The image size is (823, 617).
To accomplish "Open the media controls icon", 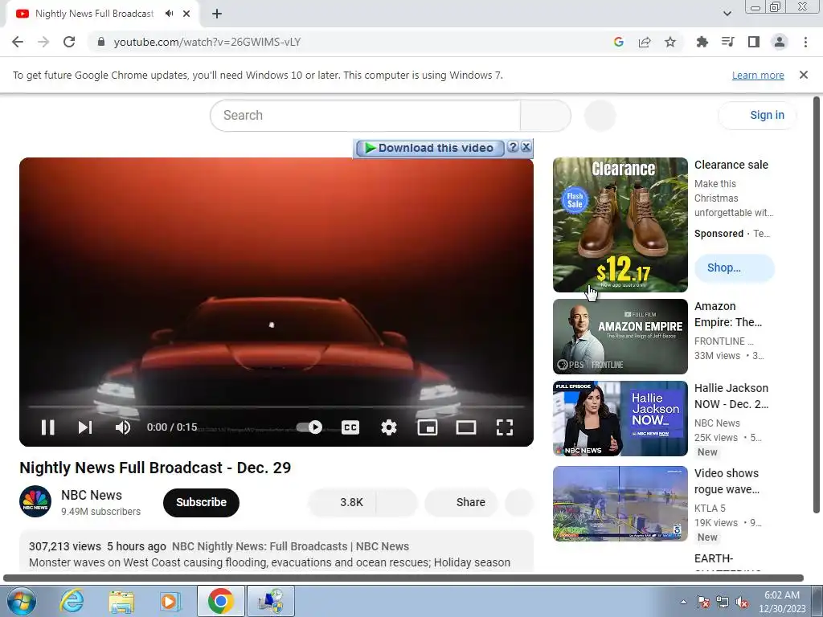I will (x=727, y=42).
